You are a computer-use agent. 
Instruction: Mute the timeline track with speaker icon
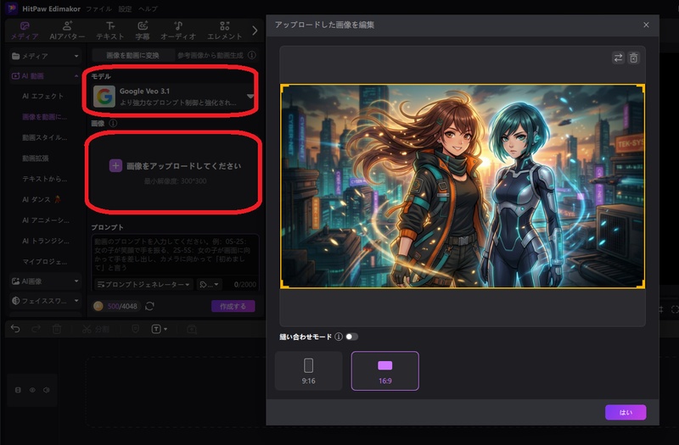click(x=47, y=390)
